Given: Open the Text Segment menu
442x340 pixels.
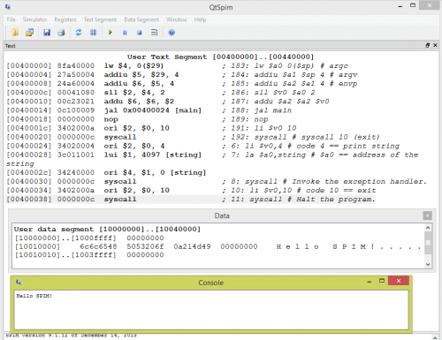Looking at the screenshot, I should click(100, 19).
